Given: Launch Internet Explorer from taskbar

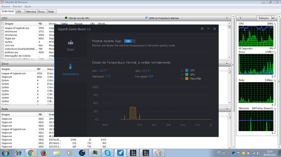Looking at the screenshot, I should pyautogui.click(x=18, y=153).
